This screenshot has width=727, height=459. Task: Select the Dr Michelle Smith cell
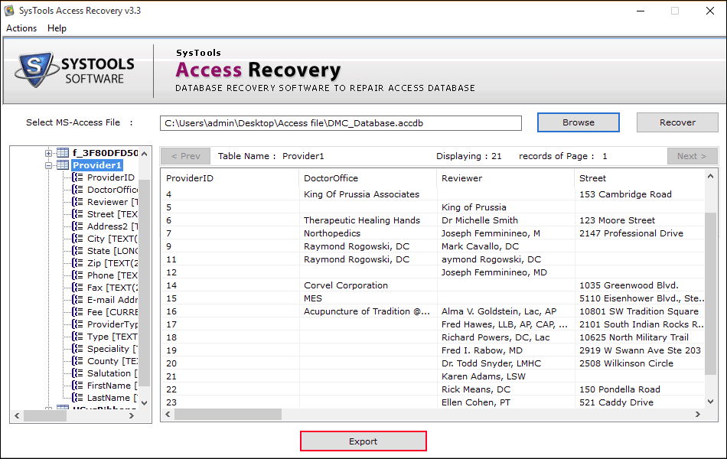click(505, 220)
